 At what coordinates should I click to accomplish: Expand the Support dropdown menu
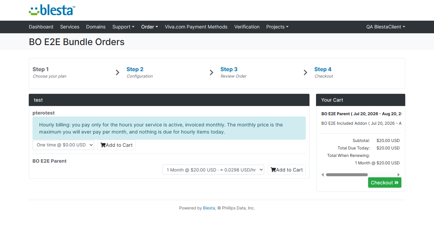pos(123,27)
